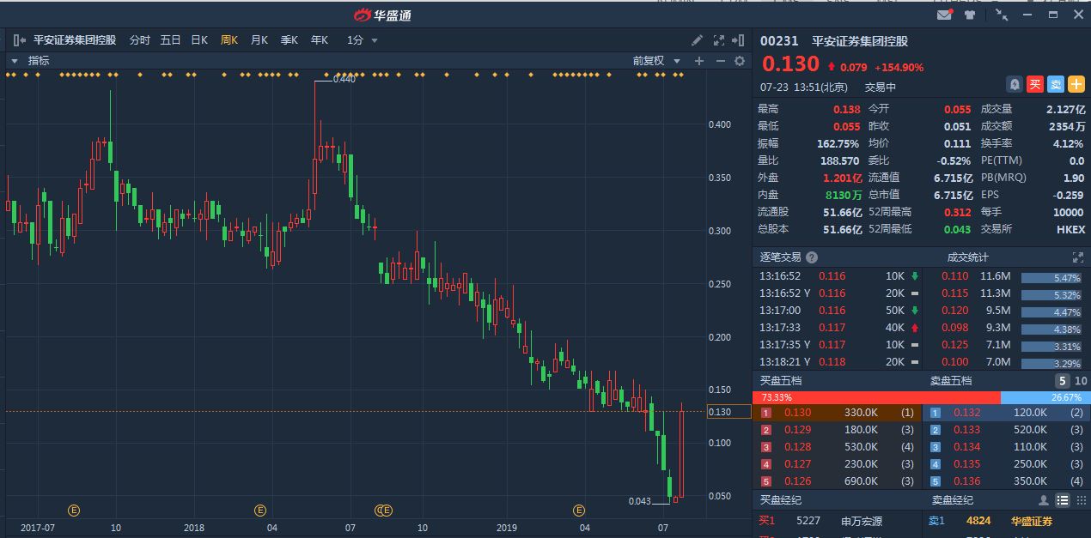The height and width of the screenshot is (538, 1091).
Task: Click the E earnings marker near 2019-04
Action: [580, 511]
